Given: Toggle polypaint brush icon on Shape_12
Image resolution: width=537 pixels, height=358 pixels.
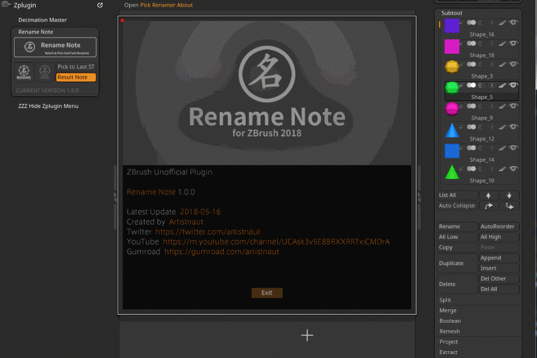Looking at the screenshot, I should coord(502,128).
